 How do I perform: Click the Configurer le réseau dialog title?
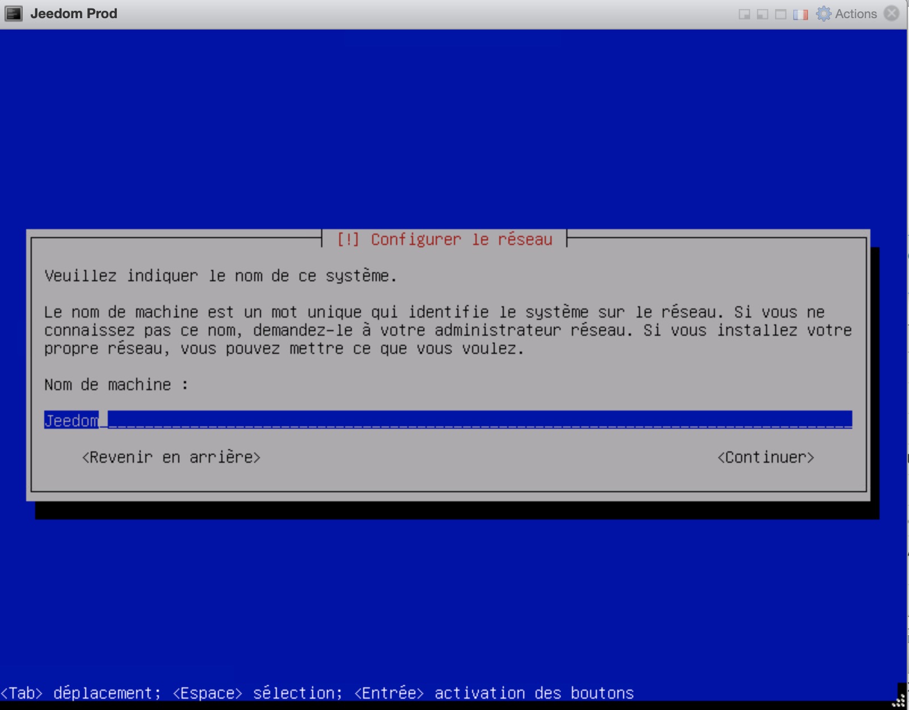[444, 239]
